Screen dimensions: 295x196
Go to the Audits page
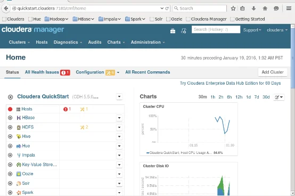tap(95, 42)
